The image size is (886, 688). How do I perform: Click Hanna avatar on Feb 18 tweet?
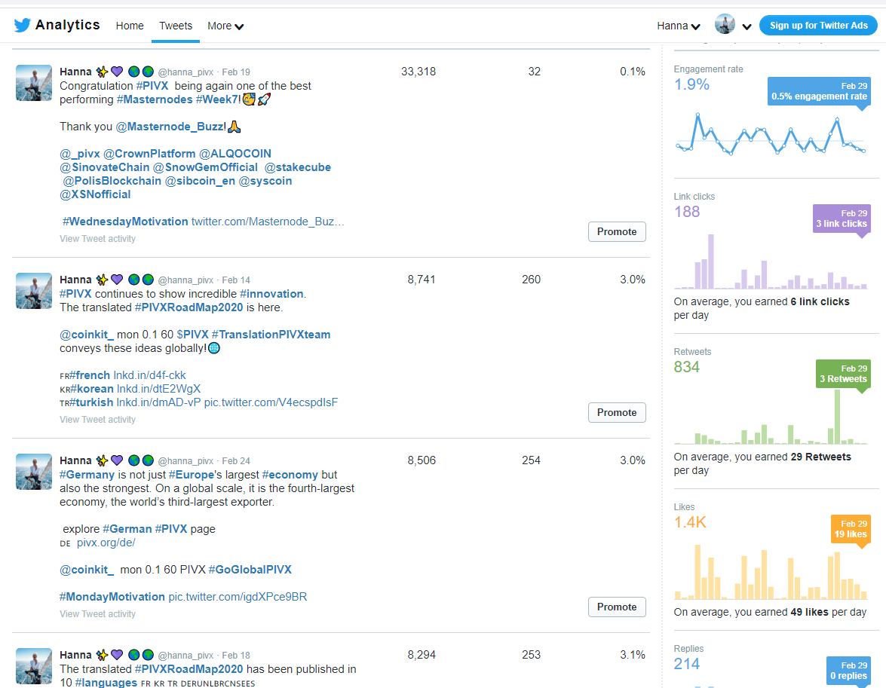[34, 666]
